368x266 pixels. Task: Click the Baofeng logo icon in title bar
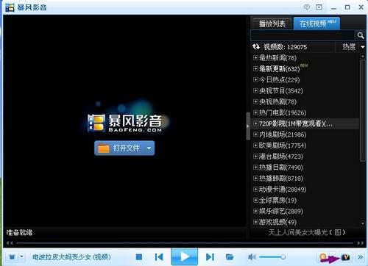(x=10, y=7)
